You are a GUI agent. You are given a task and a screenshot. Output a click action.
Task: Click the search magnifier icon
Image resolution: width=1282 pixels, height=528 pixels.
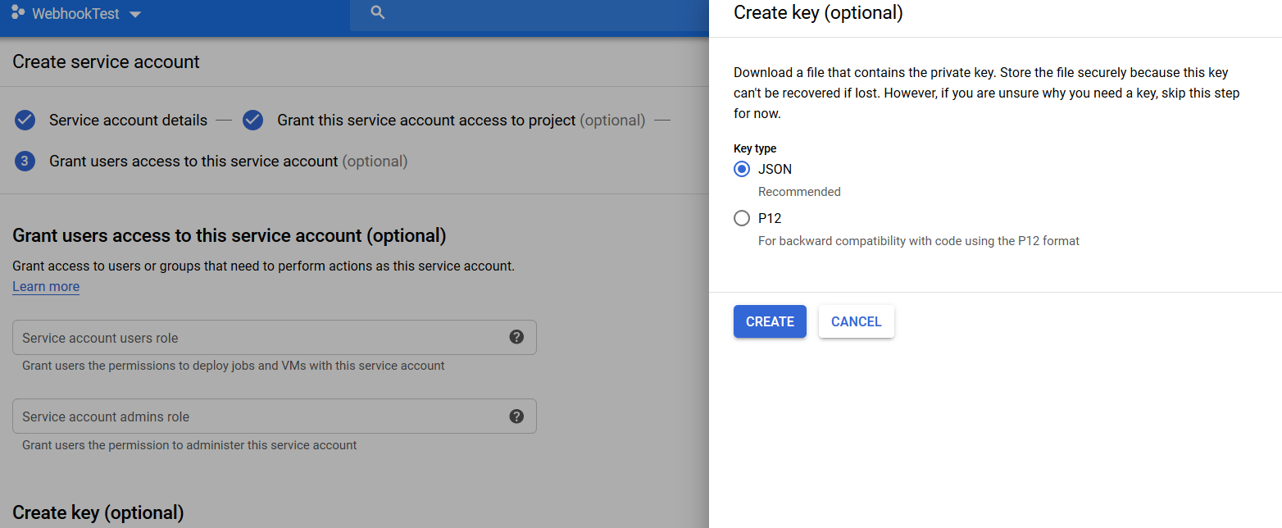click(378, 12)
